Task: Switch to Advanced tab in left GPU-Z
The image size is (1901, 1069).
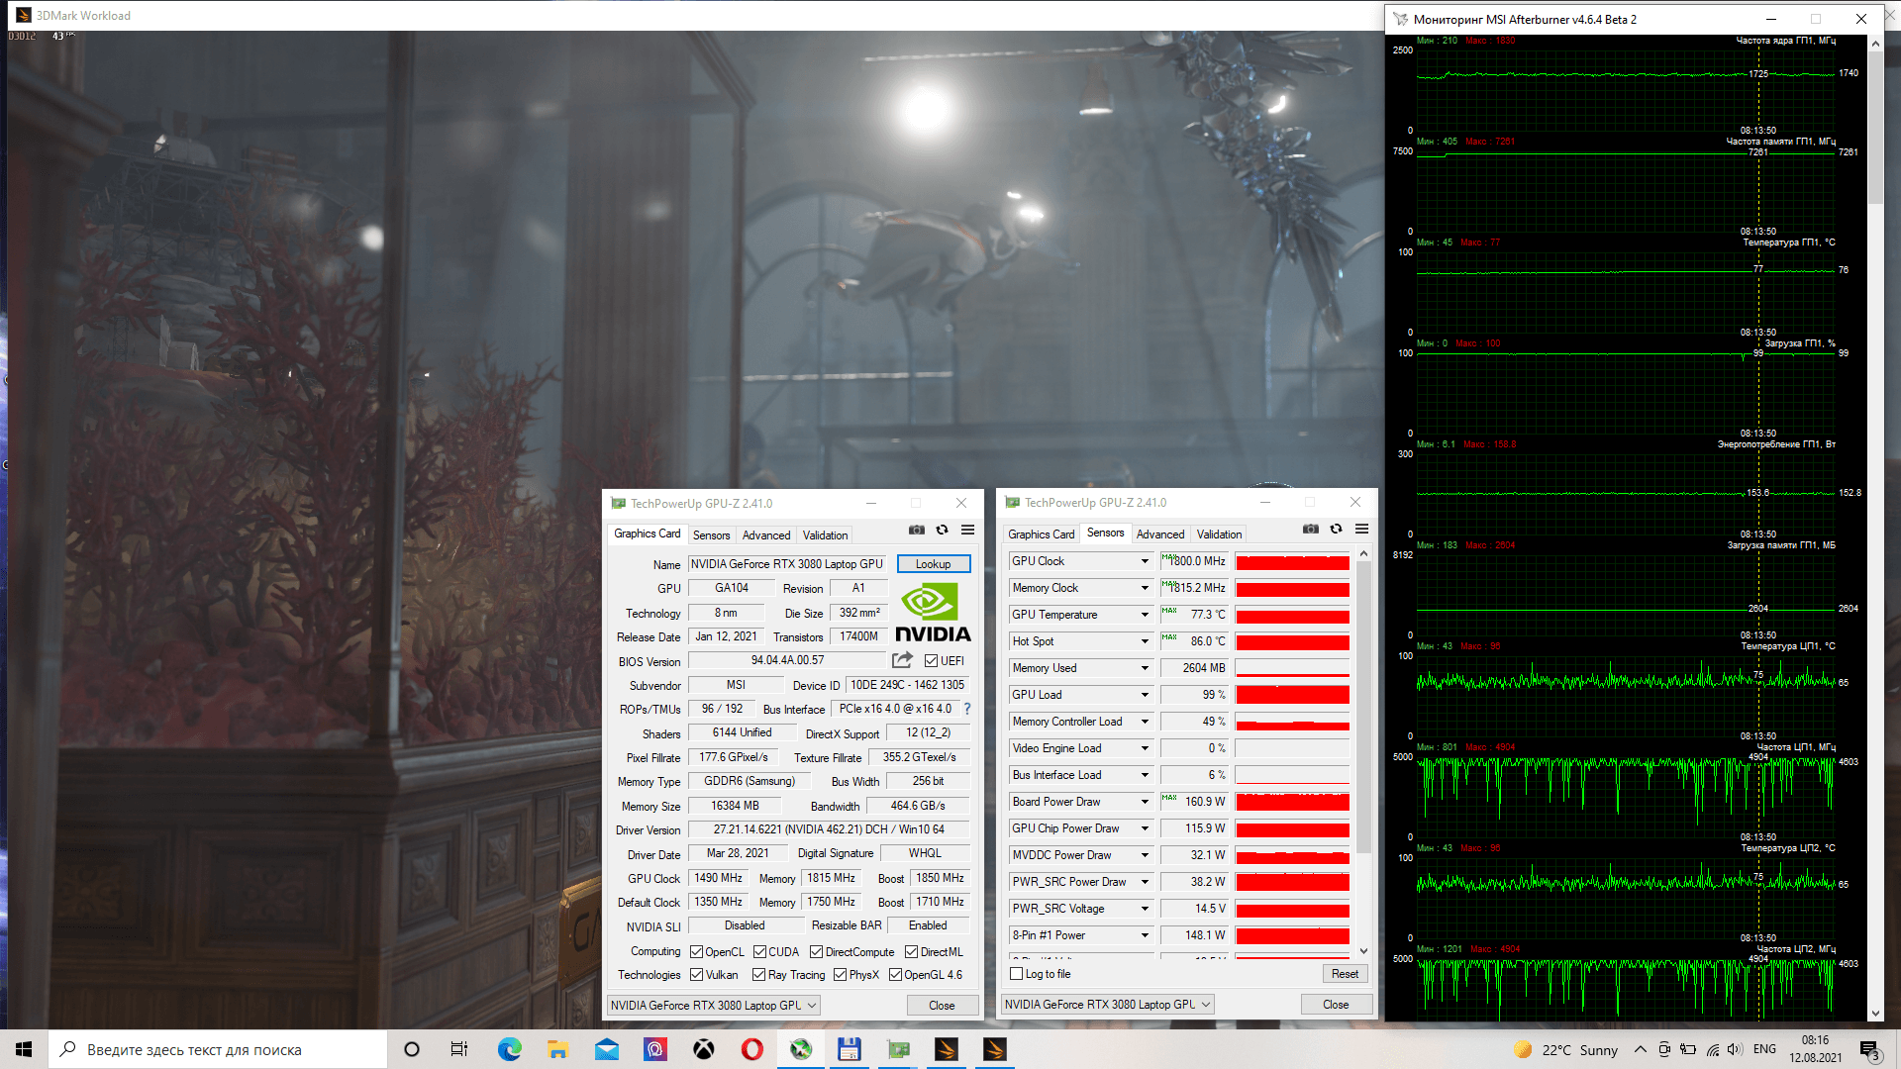Action: 766,535
